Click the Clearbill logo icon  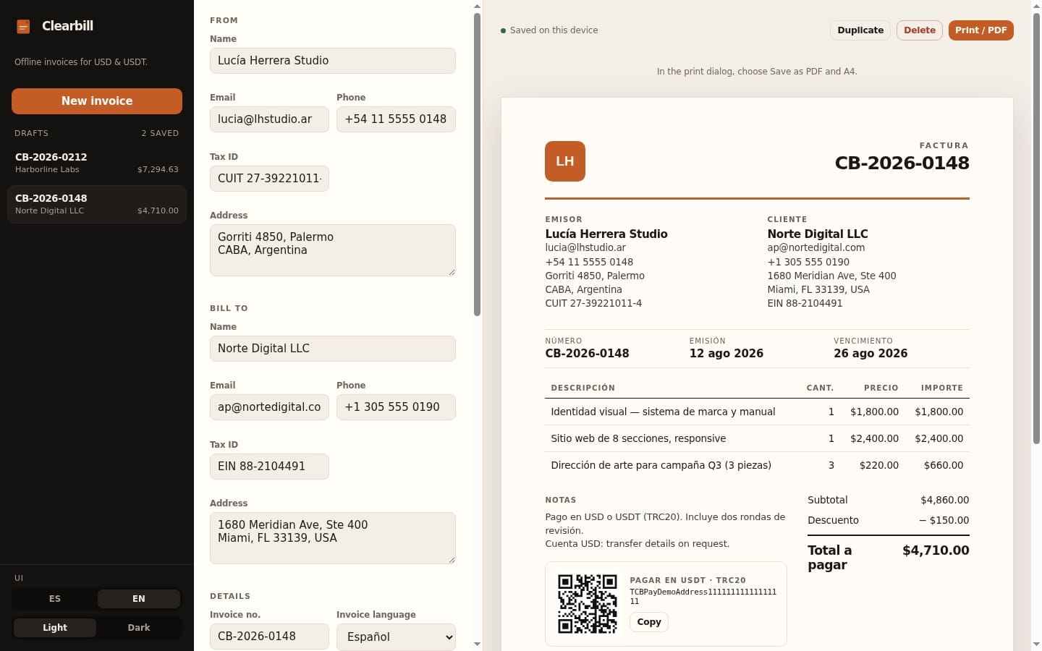(x=23, y=27)
